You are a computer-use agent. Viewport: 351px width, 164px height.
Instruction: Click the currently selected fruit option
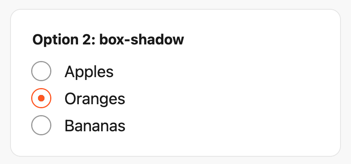click(x=41, y=98)
